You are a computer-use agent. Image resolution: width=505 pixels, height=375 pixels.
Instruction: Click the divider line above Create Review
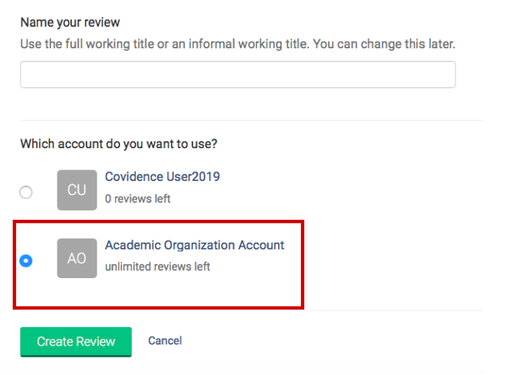tap(393, 311)
